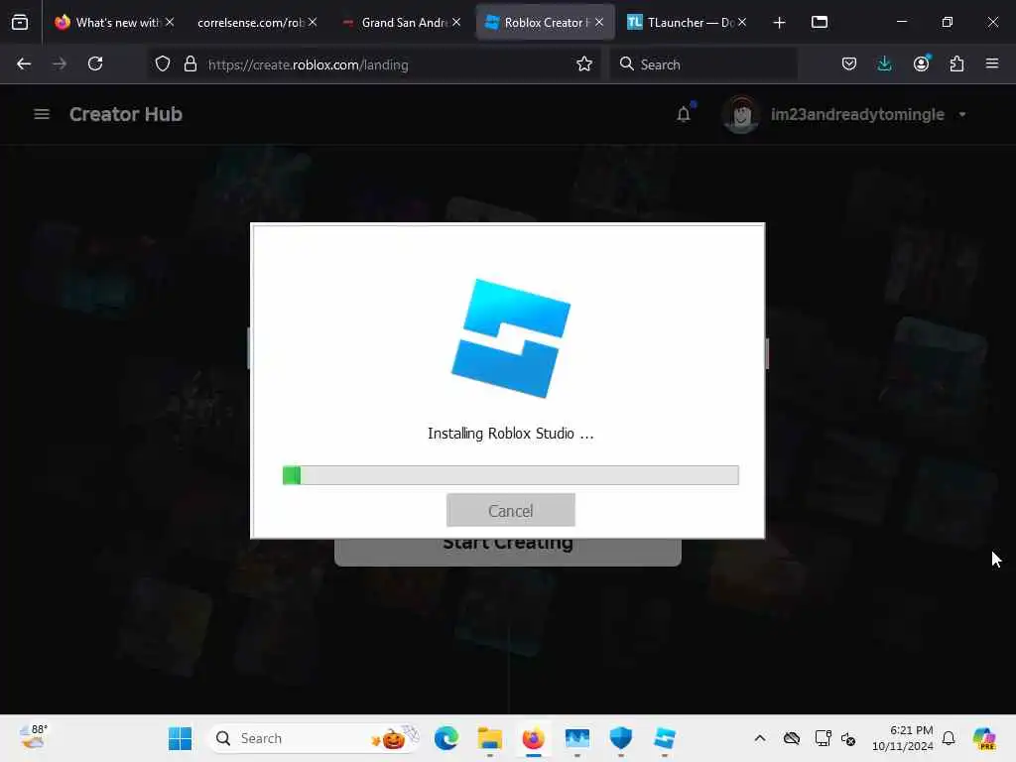Open the Firefox extensions icon

click(956, 63)
